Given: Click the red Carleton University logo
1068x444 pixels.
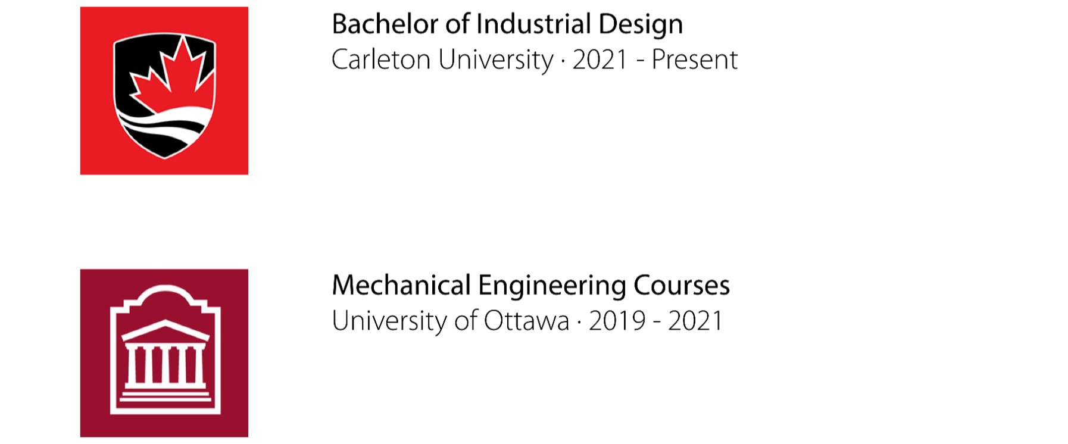Looking at the screenshot, I should [164, 90].
